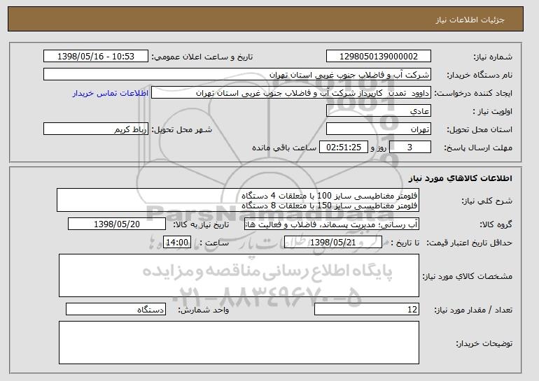Click the label شرح کلی نیاز

486,201
